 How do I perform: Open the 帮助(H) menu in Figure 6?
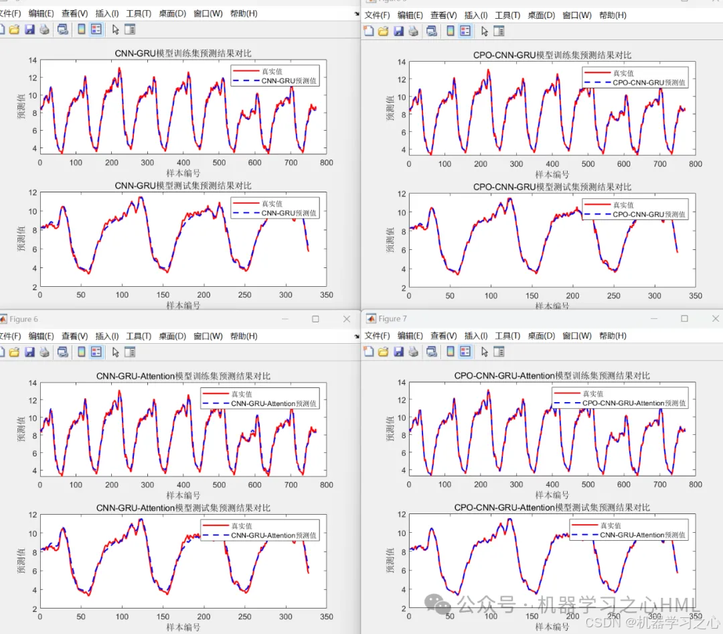[244, 336]
